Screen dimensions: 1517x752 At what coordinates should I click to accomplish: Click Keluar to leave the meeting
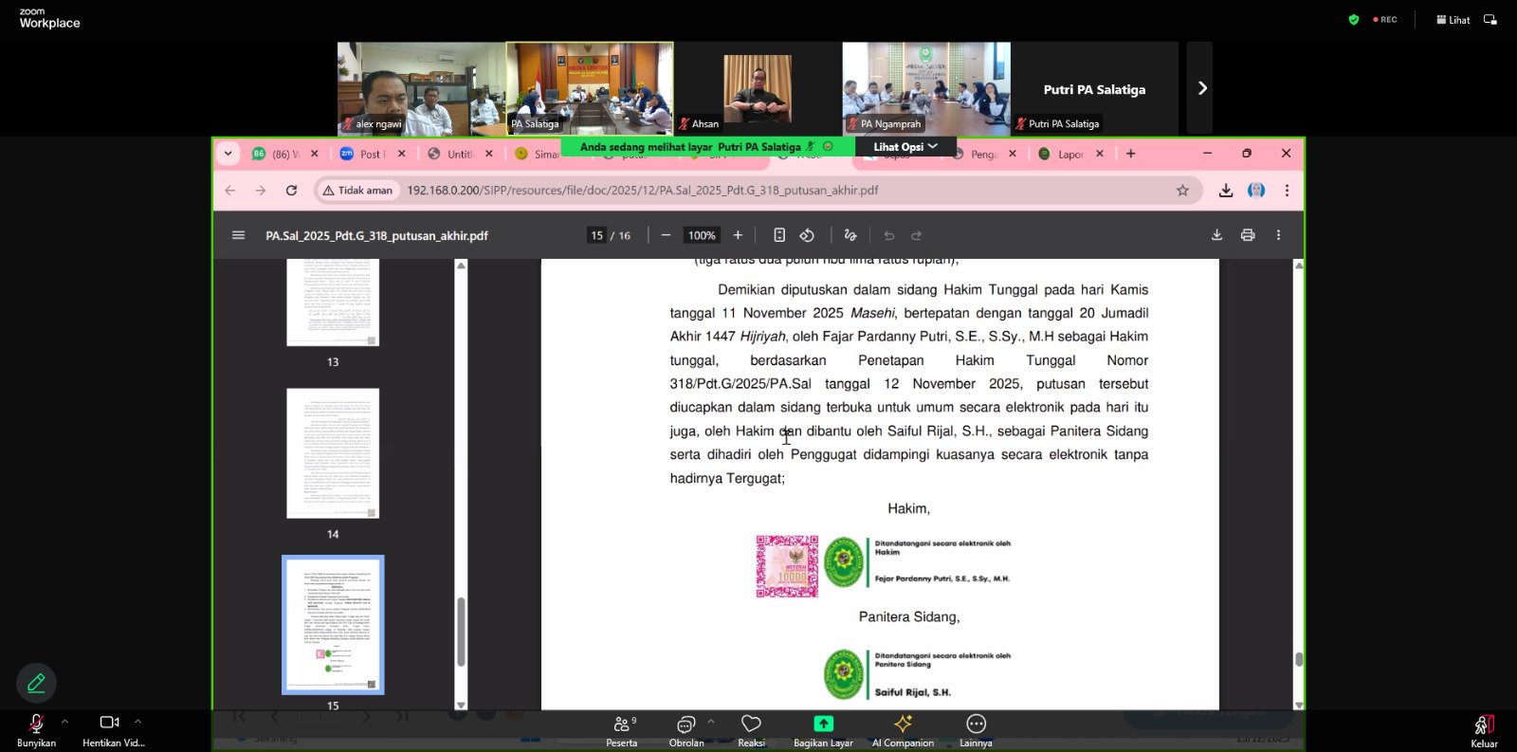click(x=1484, y=727)
